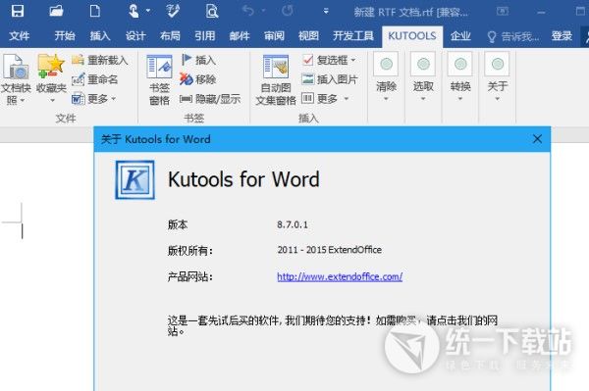589x391 pixels.
Task: Open 选取 dropdown menu
Action: pos(423,77)
